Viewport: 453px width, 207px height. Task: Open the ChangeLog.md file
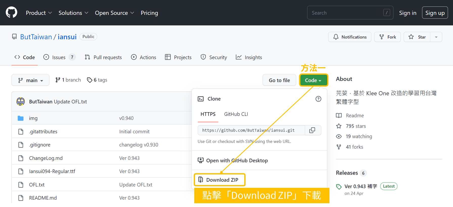pos(46,158)
